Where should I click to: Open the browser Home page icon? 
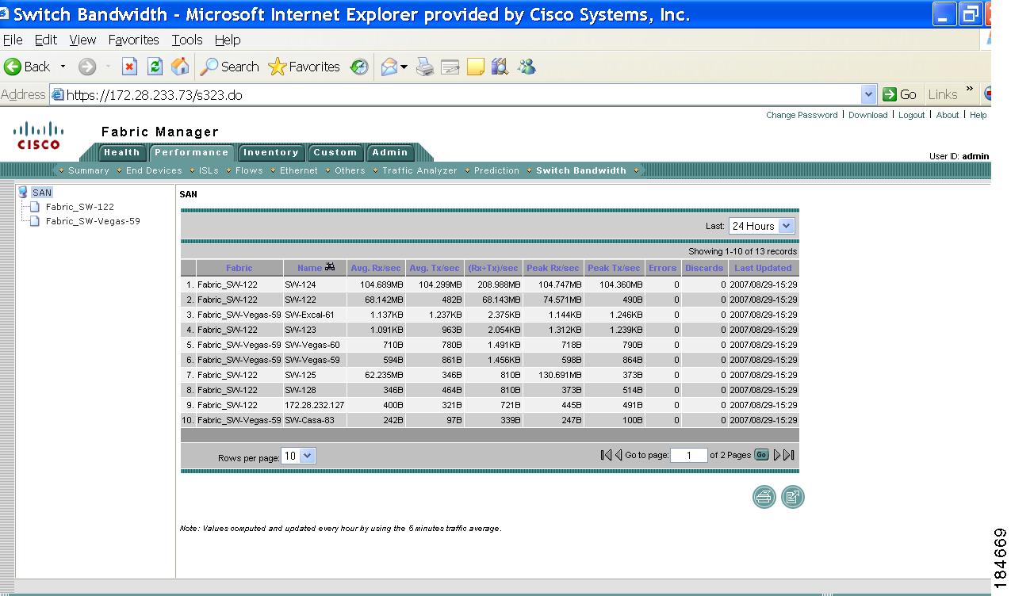tap(180, 67)
